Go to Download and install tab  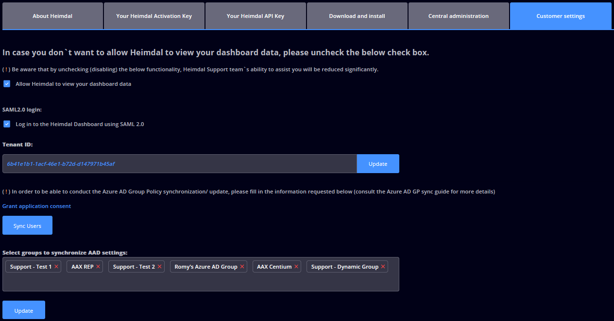click(357, 16)
